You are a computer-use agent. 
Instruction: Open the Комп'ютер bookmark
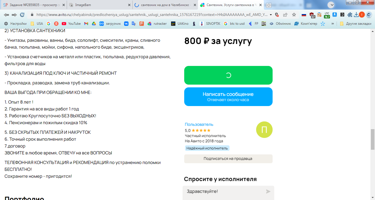click(x=306, y=24)
